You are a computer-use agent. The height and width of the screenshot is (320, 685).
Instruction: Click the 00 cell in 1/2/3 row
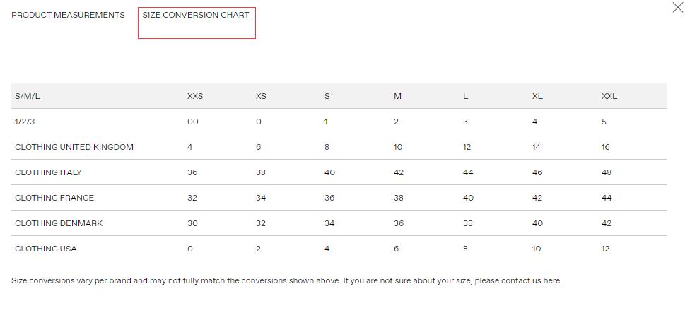193,122
